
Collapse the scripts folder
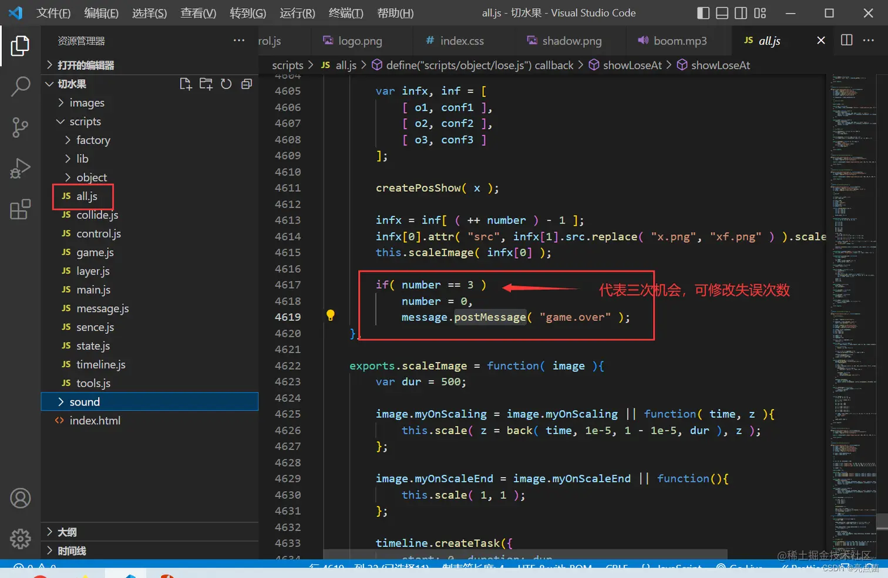coord(150,121)
